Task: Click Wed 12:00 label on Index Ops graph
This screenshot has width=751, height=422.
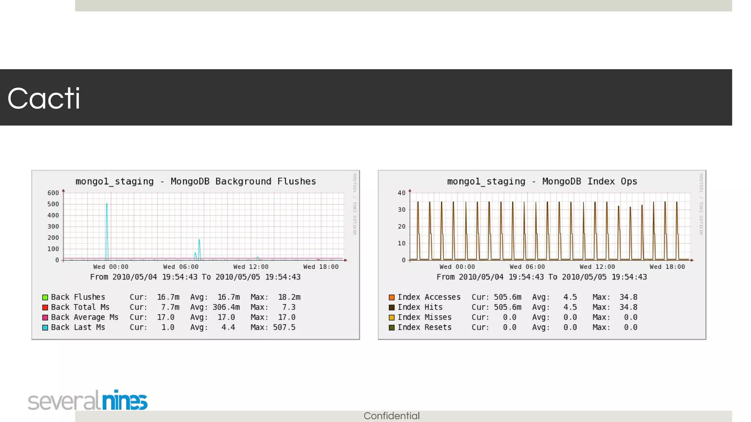Action: click(597, 267)
